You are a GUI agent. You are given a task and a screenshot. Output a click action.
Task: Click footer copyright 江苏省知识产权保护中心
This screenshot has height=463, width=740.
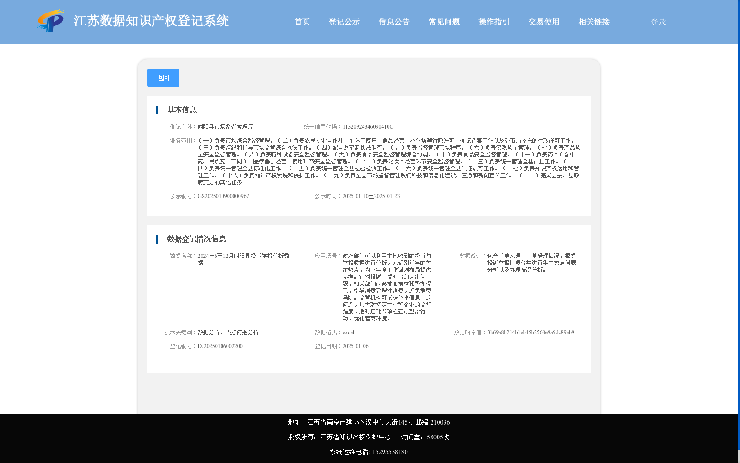(x=356, y=437)
